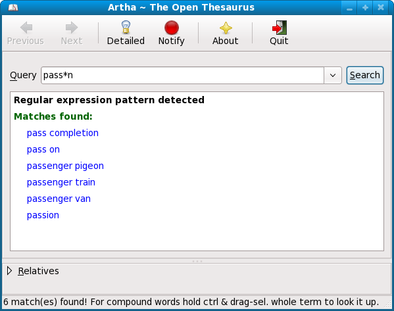Screen dimensions: 394x311
Task: Toggle Detailed mode lightbulb icon
Action: click(x=126, y=27)
